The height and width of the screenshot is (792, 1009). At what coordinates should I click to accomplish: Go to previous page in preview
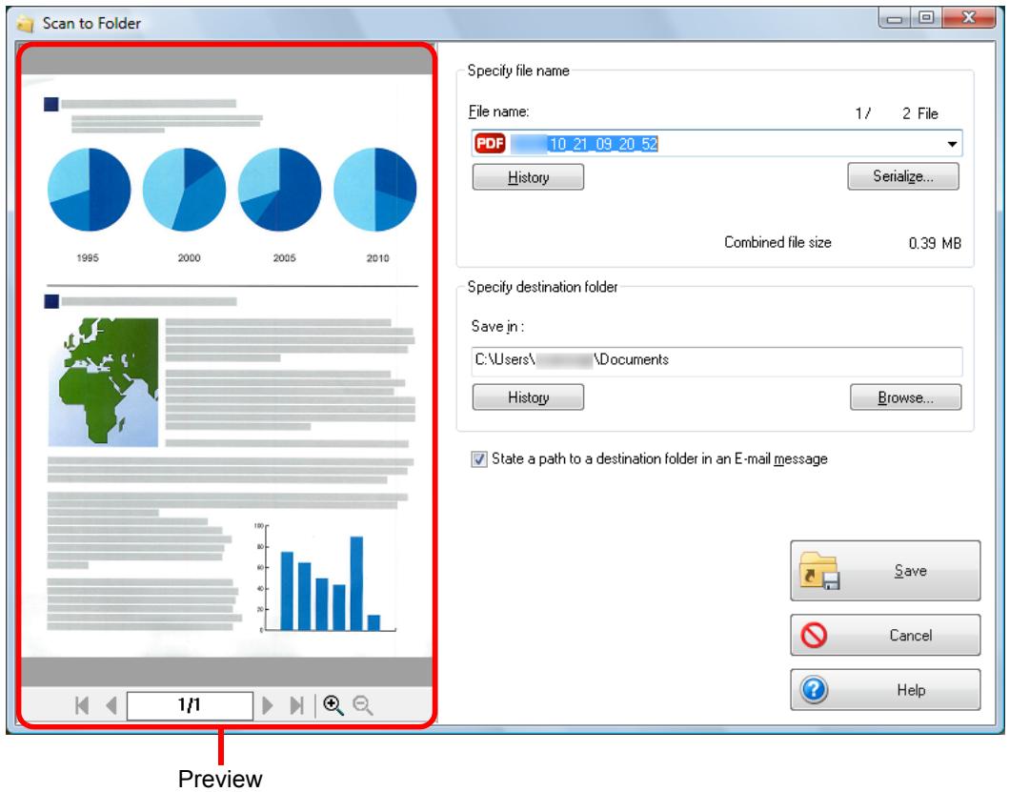tap(111, 705)
